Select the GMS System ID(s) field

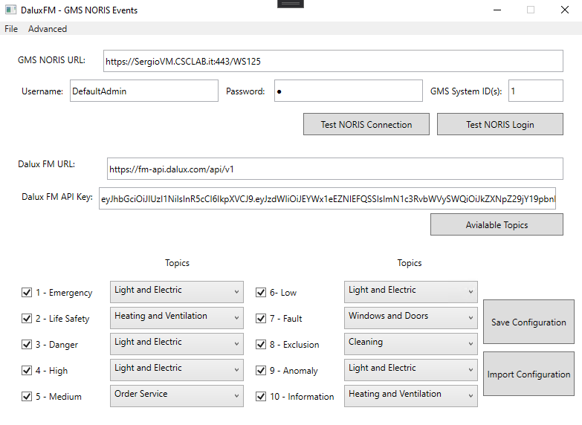(535, 91)
